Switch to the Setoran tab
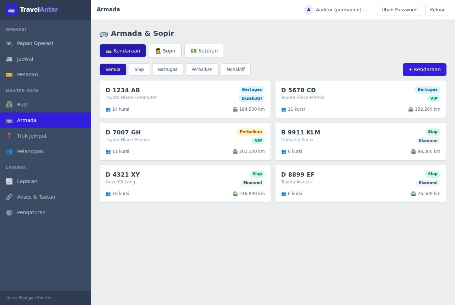The image size is (455, 305). pos(204,51)
